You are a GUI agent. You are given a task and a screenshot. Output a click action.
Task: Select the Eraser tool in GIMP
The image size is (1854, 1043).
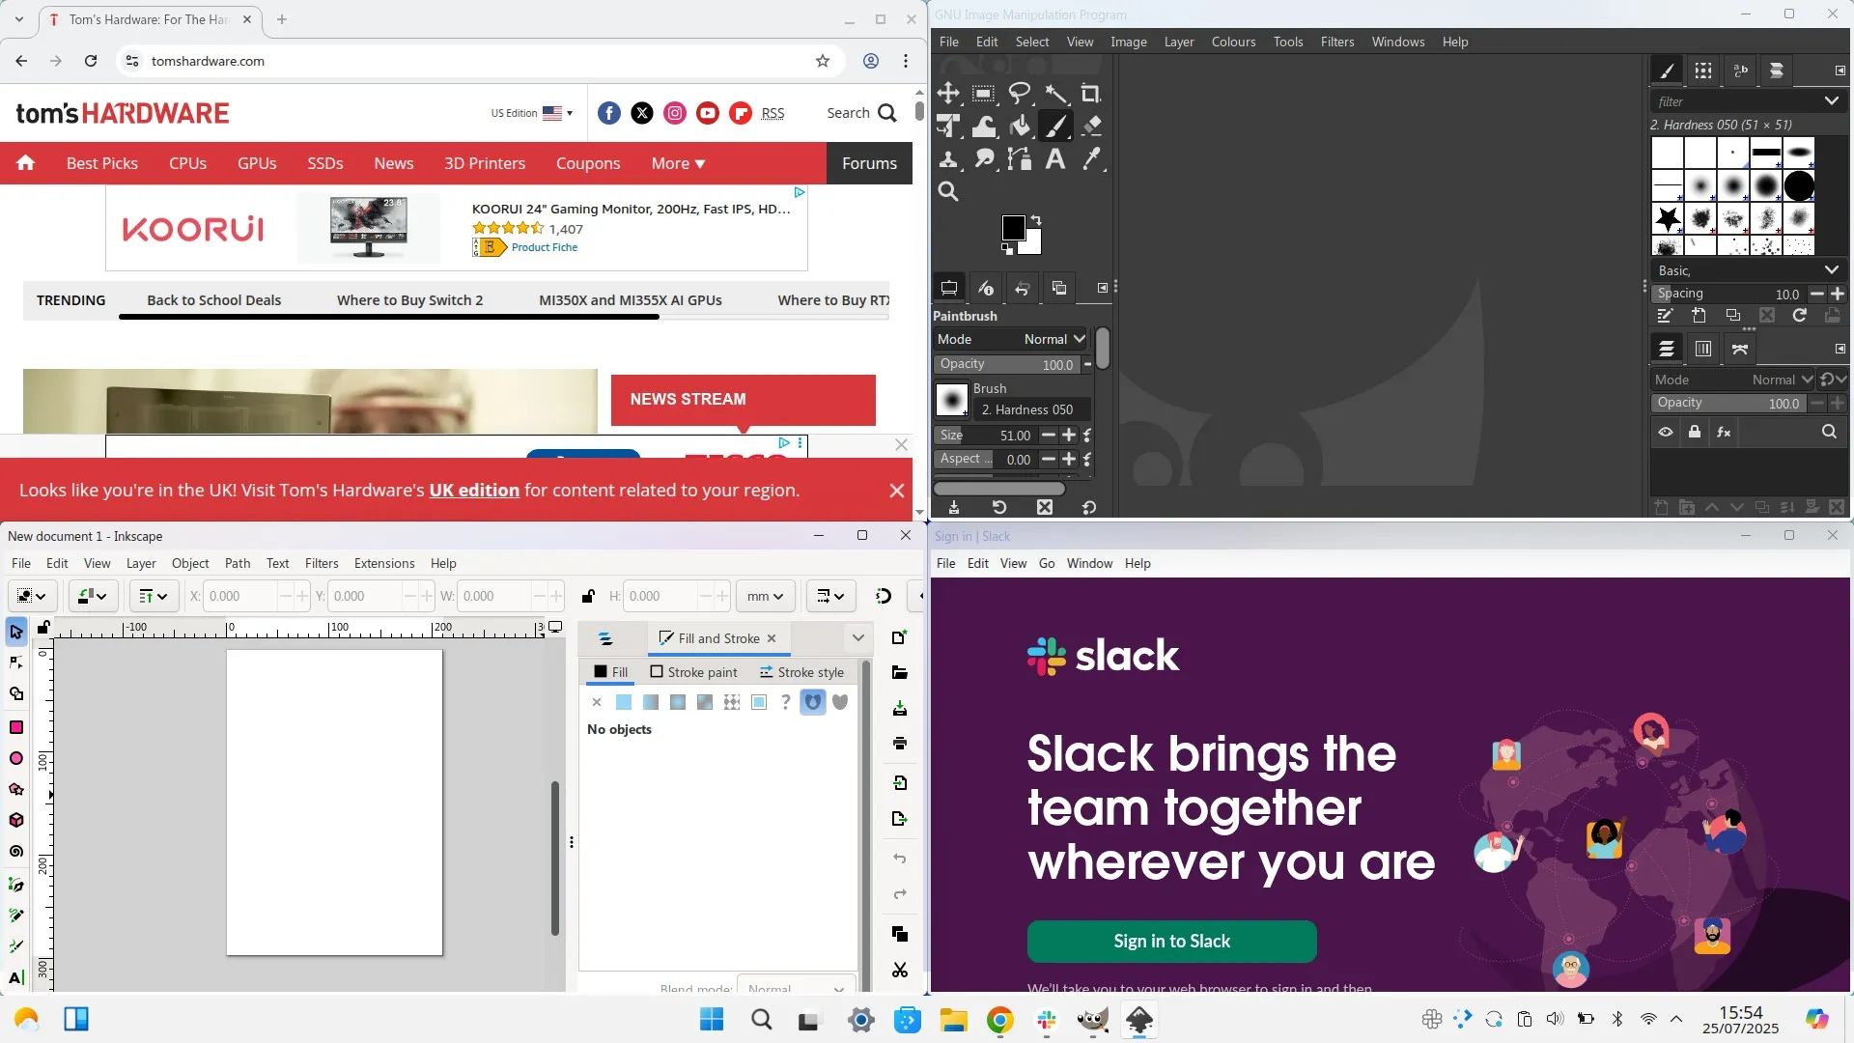1091,126
